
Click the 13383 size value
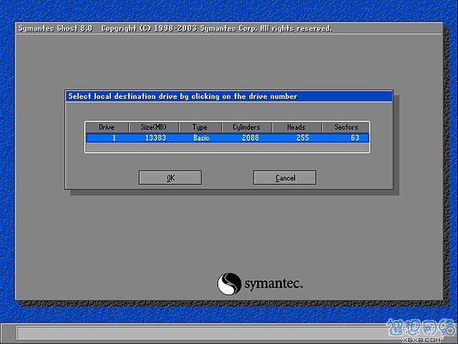tap(156, 138)
